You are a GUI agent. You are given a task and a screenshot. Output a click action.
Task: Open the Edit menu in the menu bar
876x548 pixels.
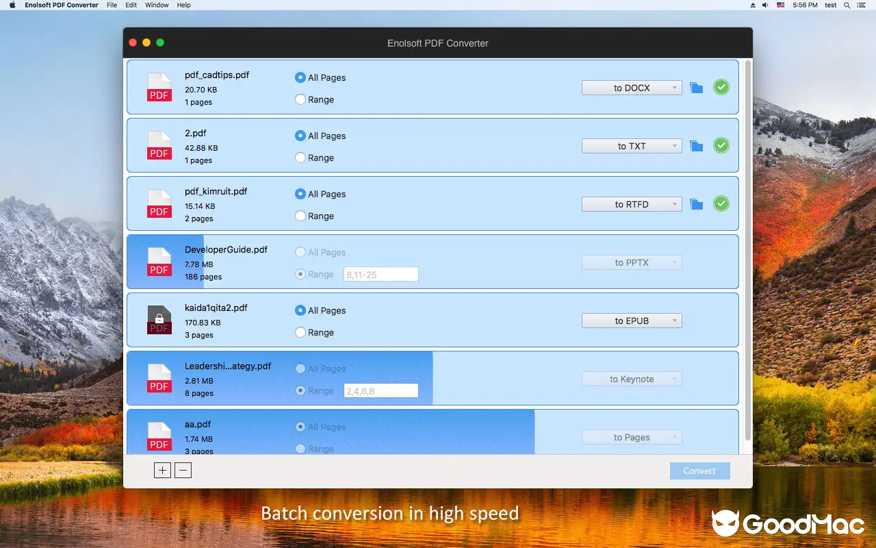coord(131,5)
